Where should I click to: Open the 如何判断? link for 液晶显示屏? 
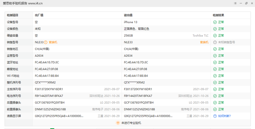[224, 116]
